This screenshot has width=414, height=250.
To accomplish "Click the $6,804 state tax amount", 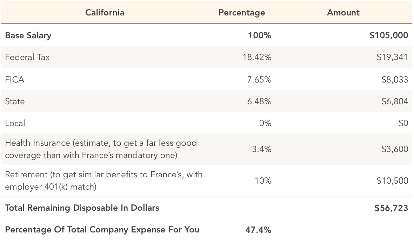I will 395,101.
